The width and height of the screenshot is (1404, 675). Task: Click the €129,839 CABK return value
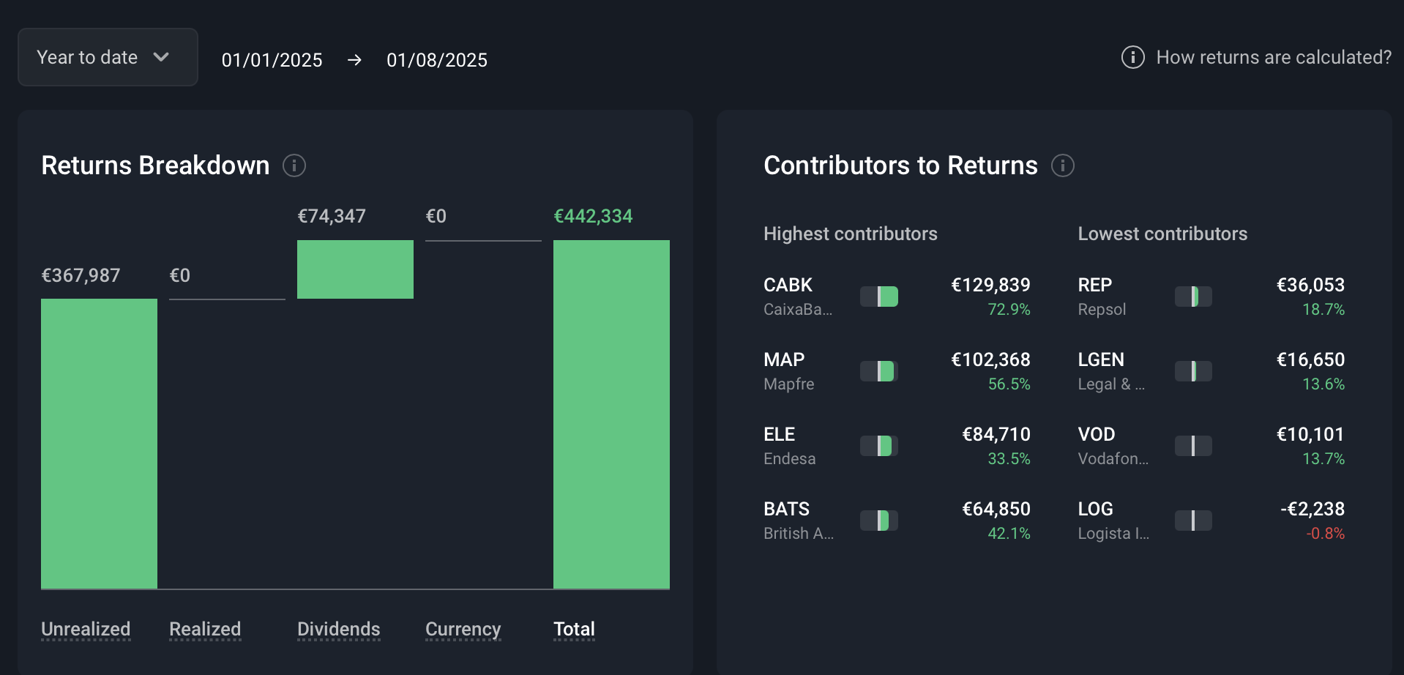pos(990,285)
